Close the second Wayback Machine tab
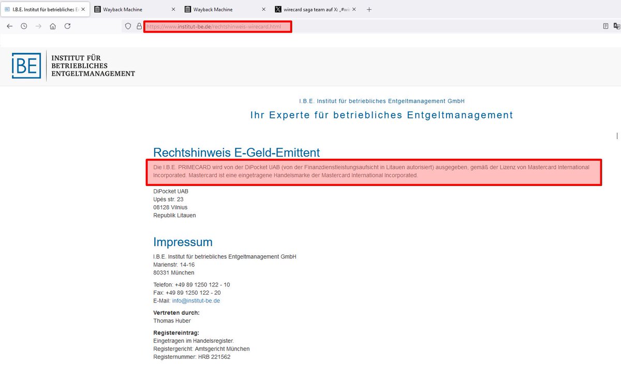The width and height of the screenshot is (621, 366). (264, 9)
